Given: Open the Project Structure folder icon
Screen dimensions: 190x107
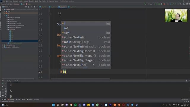Looking at the screenshot, I should pos(184,4).
